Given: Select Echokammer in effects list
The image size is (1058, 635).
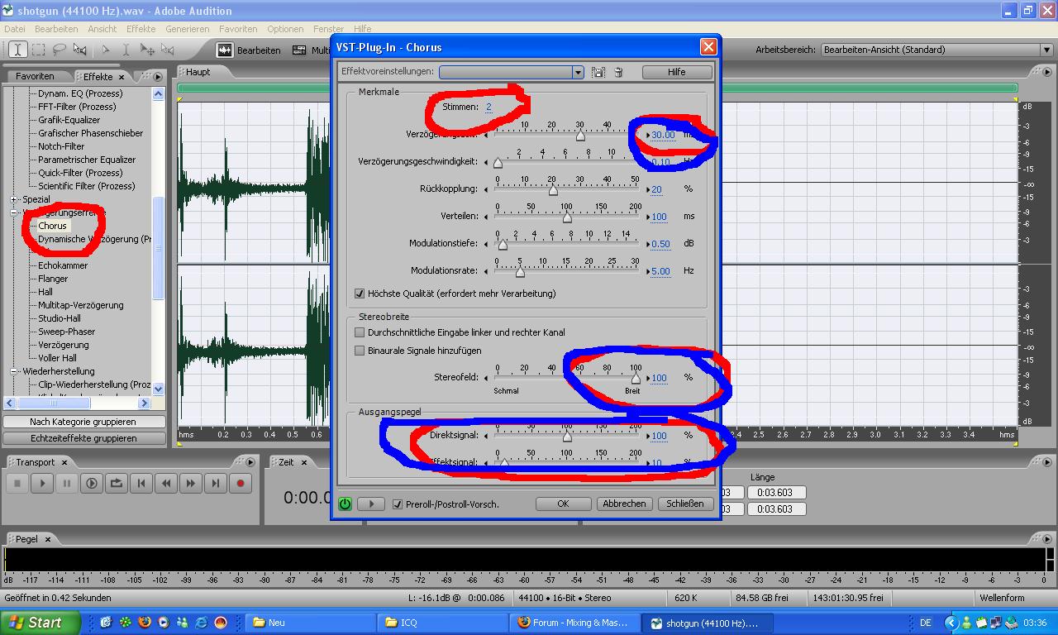Looking at the screenshot, I should tap(63, 265).
